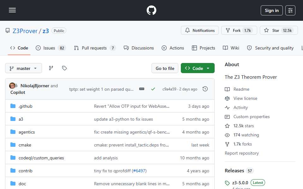Open the Revert Allow OTP input commit

coord(132,106)
